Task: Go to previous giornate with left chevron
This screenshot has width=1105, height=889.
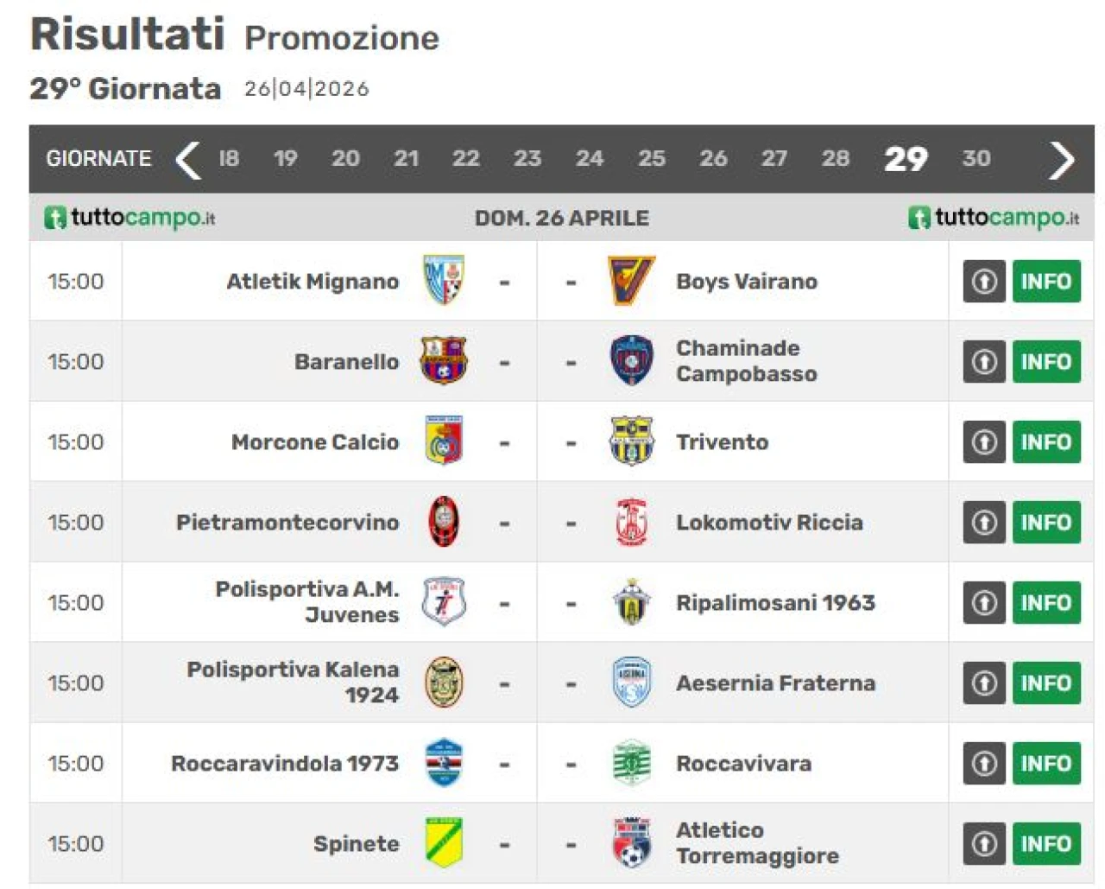Action: point(187,159)
